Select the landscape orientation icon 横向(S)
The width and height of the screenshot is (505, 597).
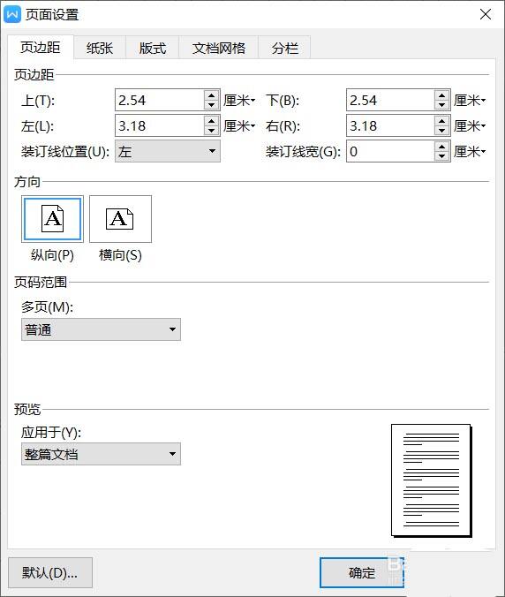click(x=120, y=219)
